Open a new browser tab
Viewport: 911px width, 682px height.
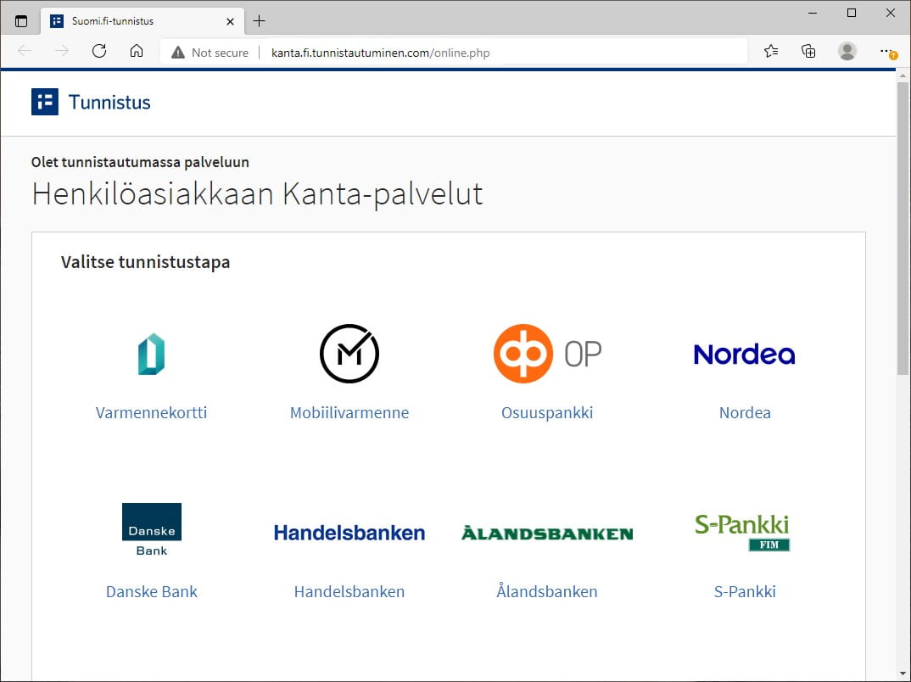point(259,21)
